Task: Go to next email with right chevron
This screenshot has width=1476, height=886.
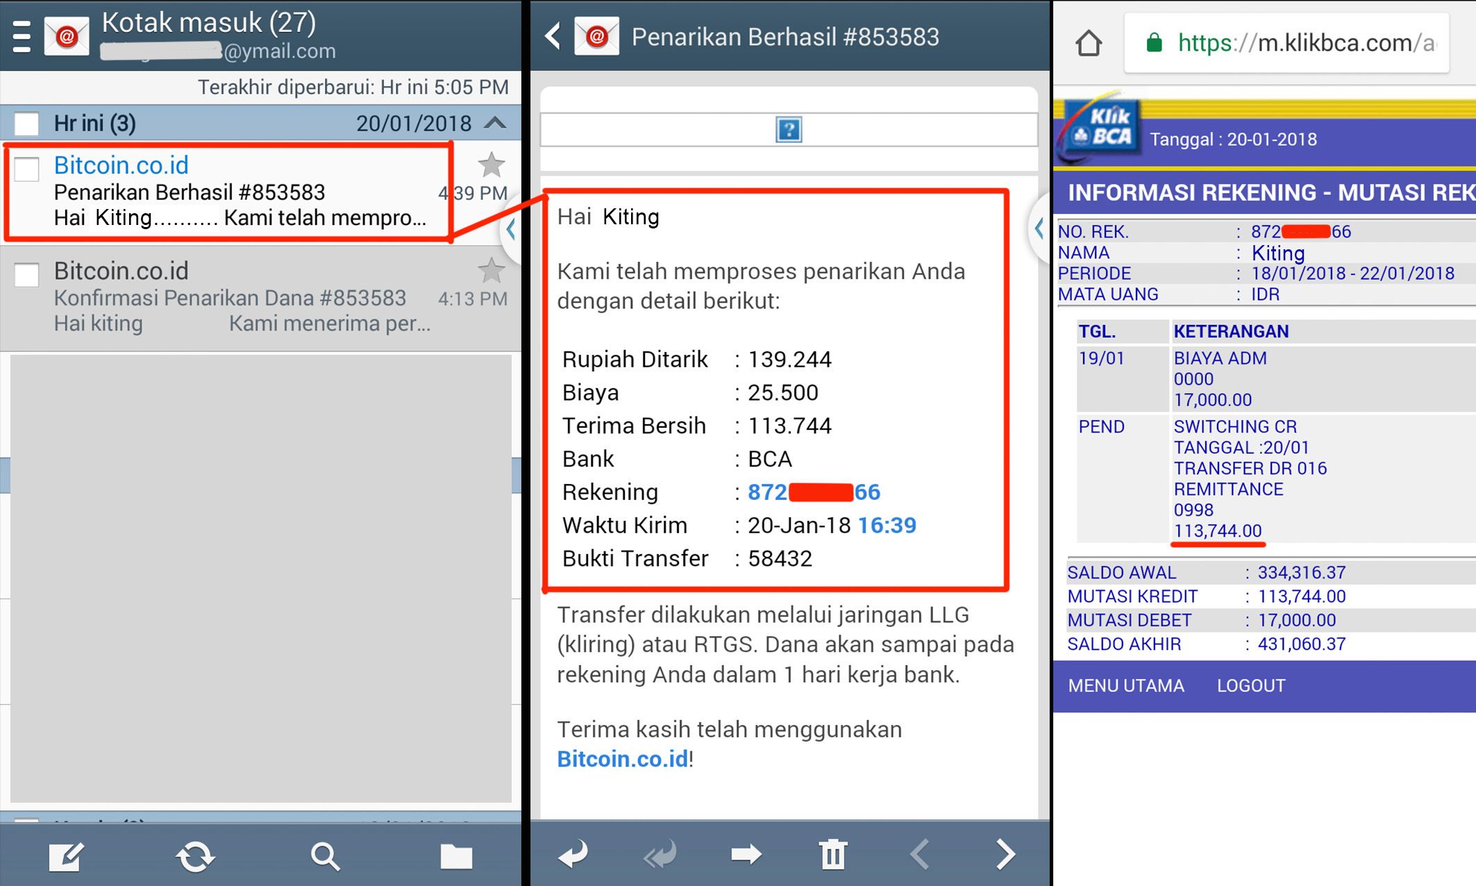Action: point(1005,854)
